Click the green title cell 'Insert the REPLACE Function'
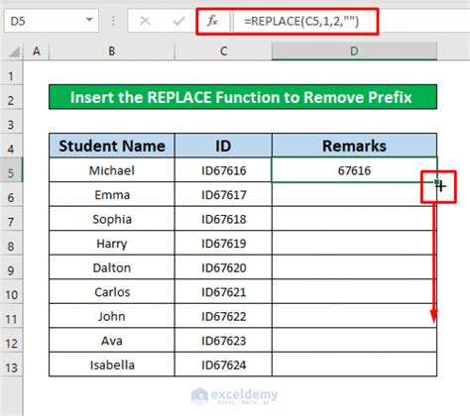Image resolution: width=470 pixels, height=416 pixels. tap(243, 97)
